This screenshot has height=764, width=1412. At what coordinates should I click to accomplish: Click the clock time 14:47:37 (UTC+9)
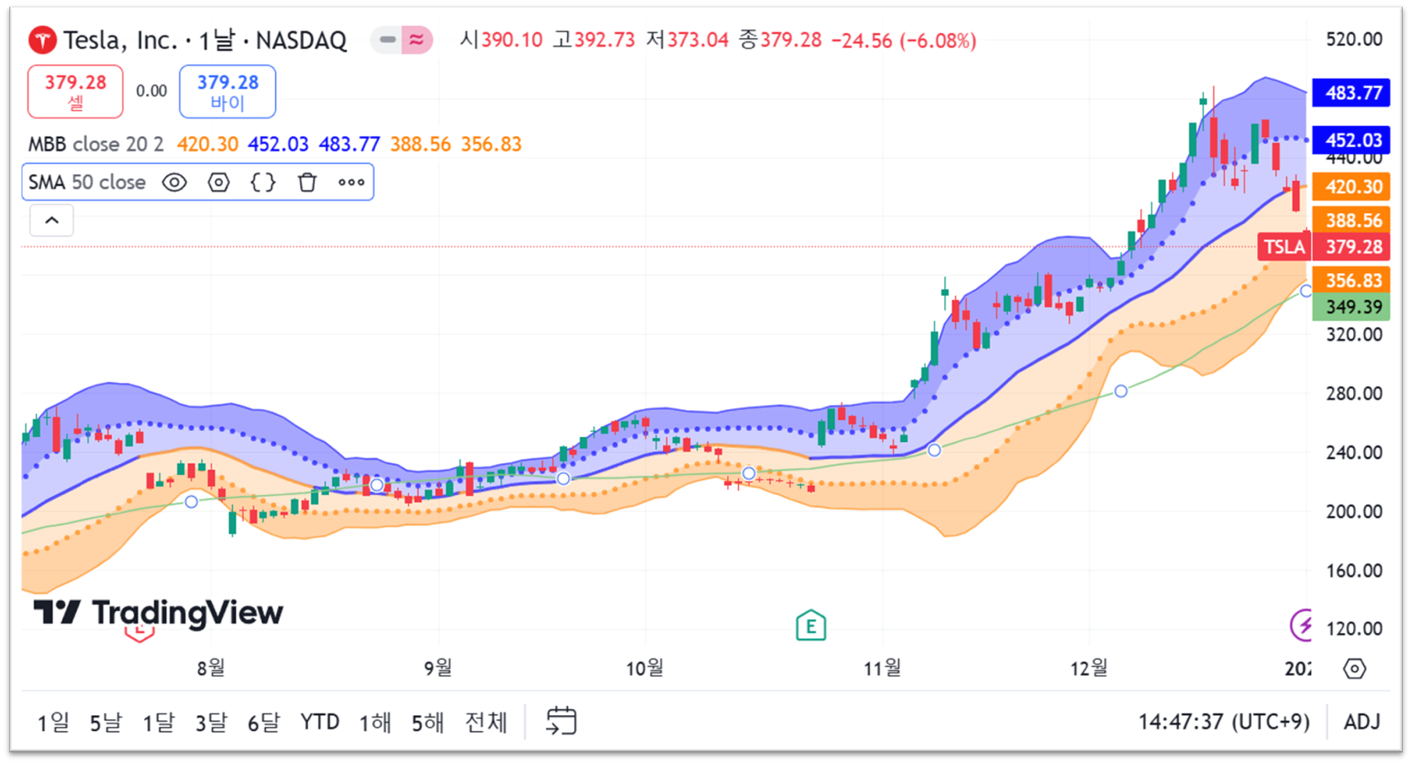(1224, 722)
